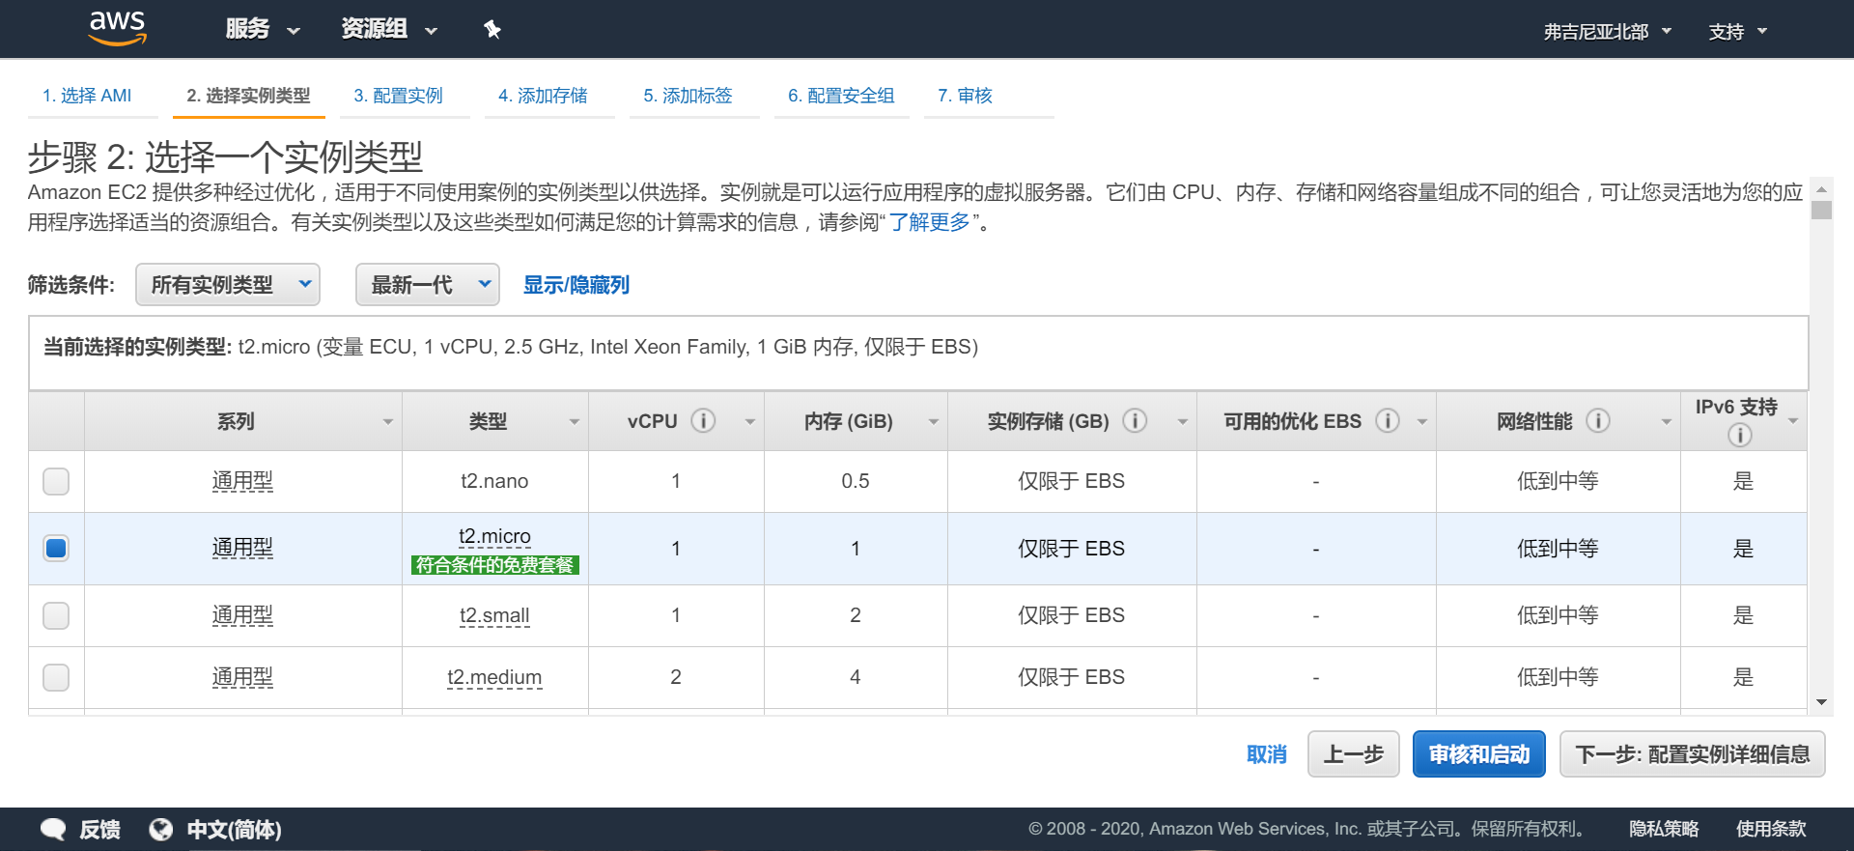
Task: Click the 反馈 feedback label
Action: pos(99,829)
